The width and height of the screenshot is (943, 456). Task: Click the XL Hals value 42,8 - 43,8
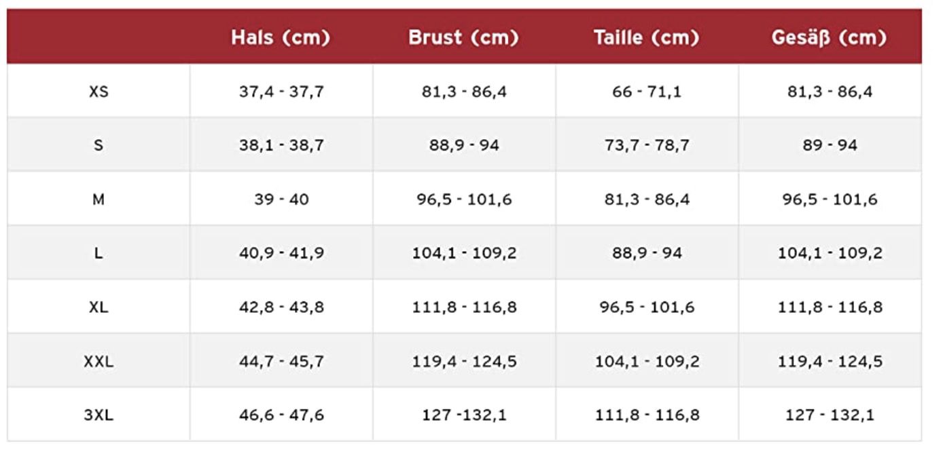281,307
